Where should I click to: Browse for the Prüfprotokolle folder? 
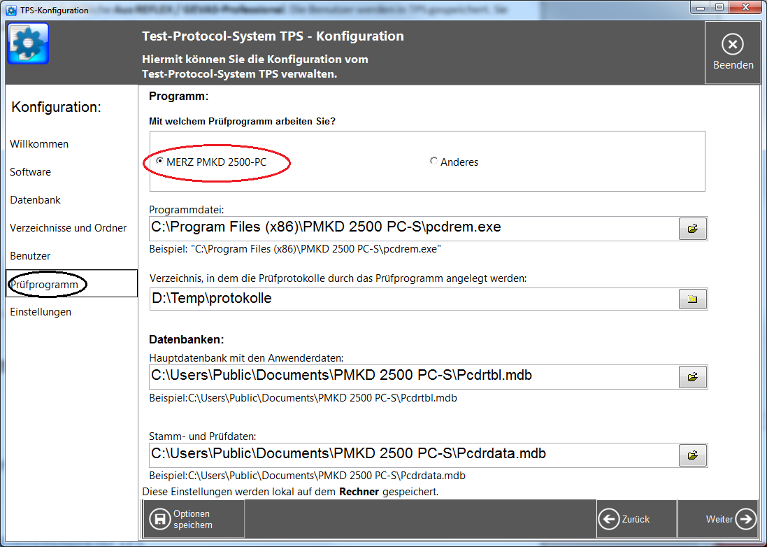(693, 299)
